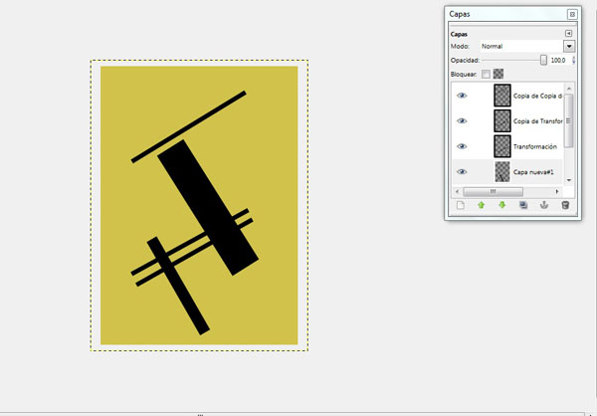
Task: Raise the layer with the green up arrow
Action: pyautogui.click(x=482, y=205)
